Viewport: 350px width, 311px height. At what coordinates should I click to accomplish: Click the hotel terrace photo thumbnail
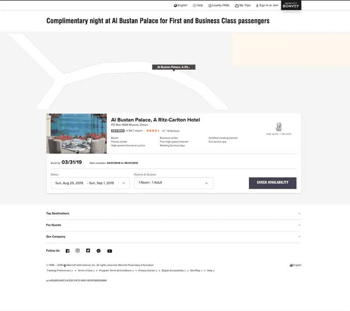(77, 134)
